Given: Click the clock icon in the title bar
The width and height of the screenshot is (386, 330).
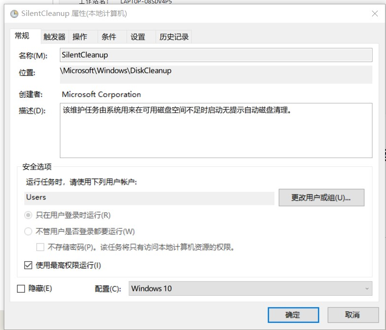Looking at the screenshot, I should click(14, 14).
